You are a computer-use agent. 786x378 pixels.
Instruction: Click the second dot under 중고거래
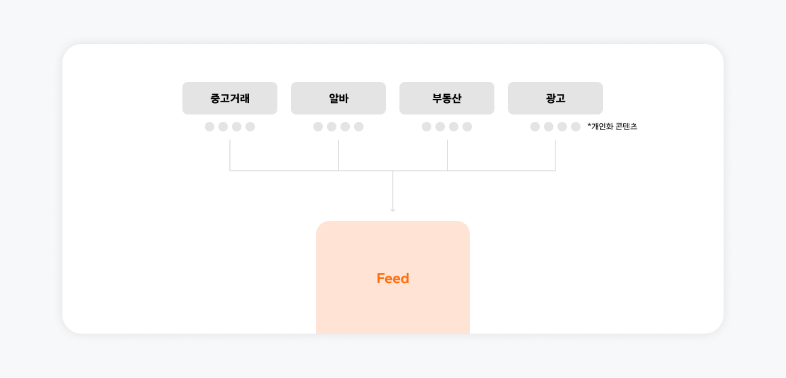223,127
